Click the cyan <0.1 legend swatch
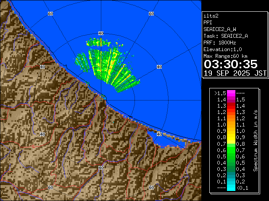The height and width of the screenshot is (201, 269). [x=231, y=188]
